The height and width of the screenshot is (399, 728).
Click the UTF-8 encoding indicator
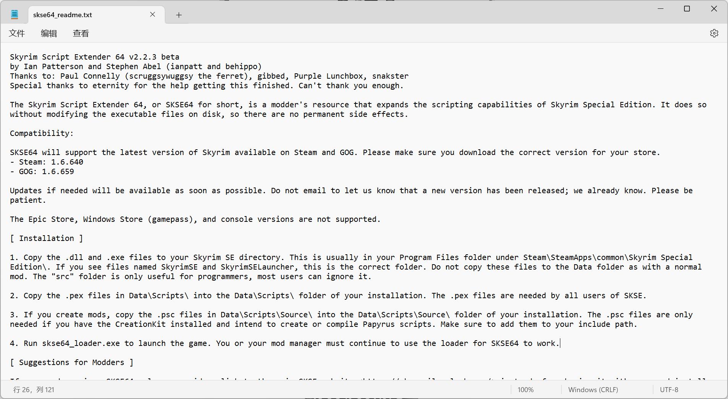[669, 390]
